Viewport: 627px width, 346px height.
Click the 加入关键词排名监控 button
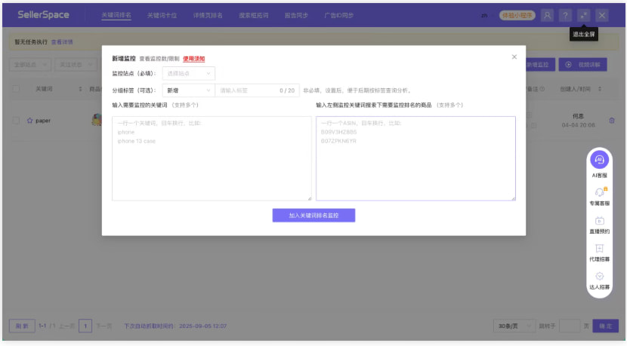coord(313,216)
